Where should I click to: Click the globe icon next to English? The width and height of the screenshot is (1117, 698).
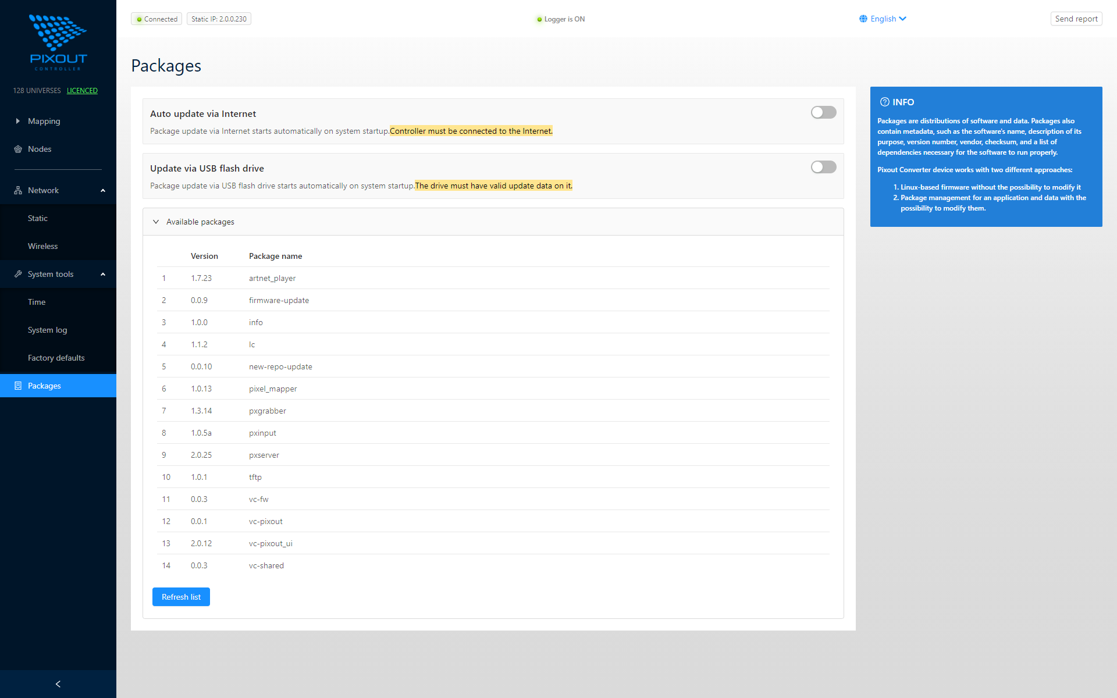pyautogui.click(x=863, y=18)
